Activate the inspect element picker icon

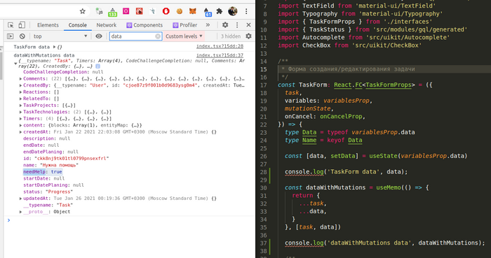click(x=11, y=25)
